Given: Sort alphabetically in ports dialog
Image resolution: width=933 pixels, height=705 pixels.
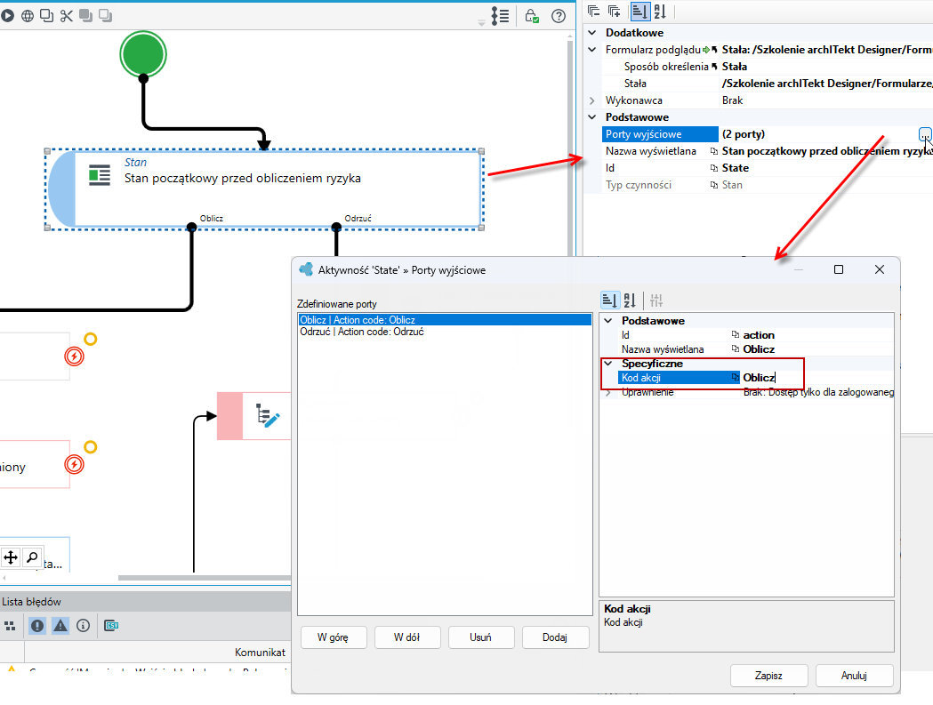Looking at the screenshot, I should pyautogui.click(x=630, y=300).
